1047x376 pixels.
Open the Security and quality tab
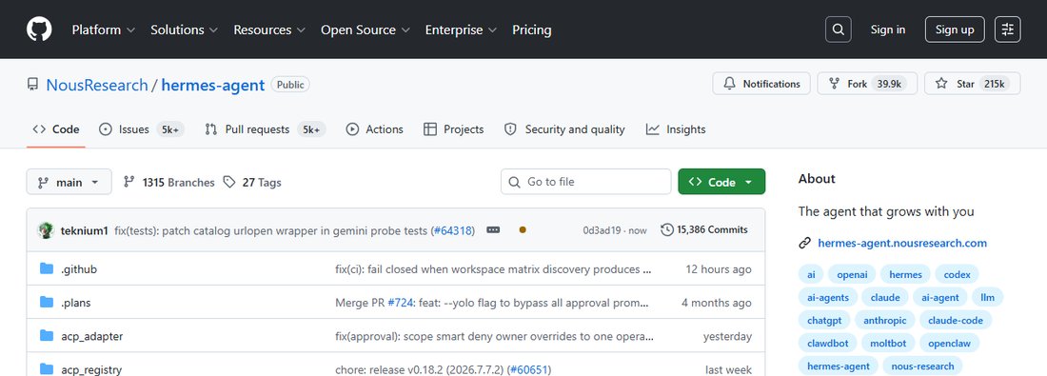coord(564,129)
